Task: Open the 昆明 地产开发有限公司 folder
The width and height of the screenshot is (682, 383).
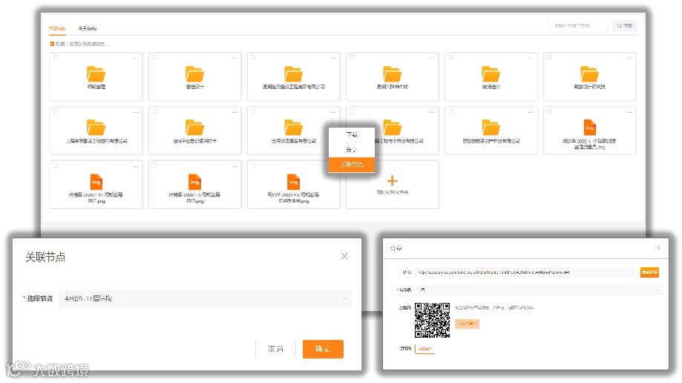Action: coord(491,128)
